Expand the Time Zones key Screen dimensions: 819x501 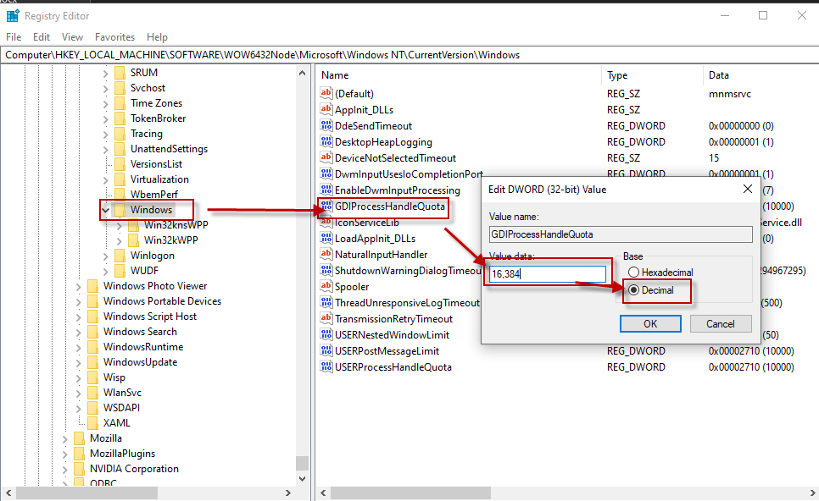tap(106, 103)
